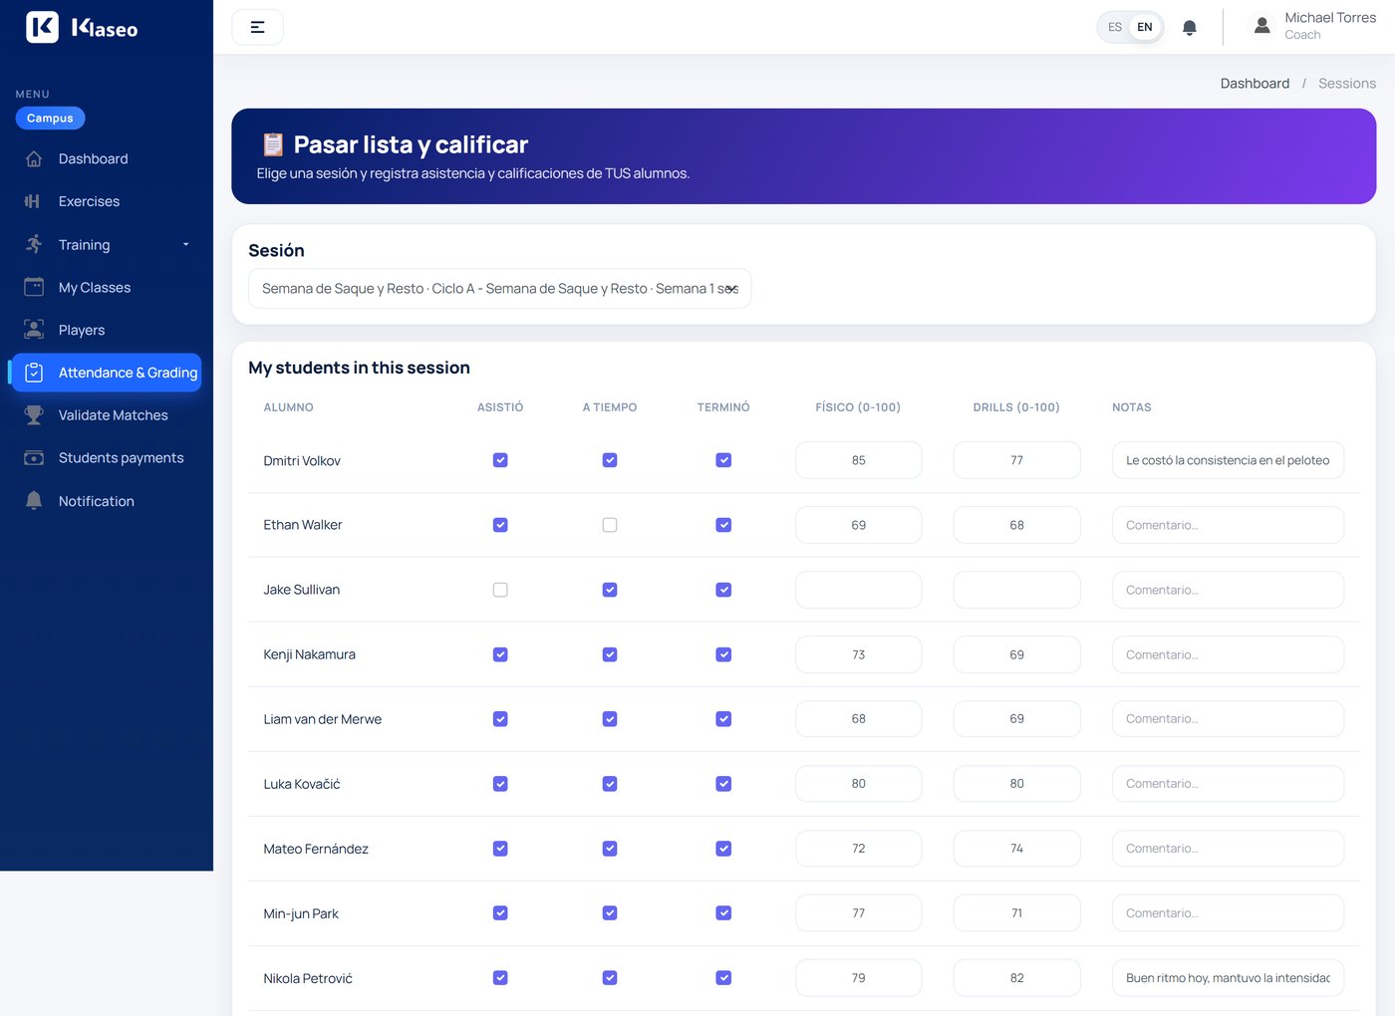Screen dimensions: 1395x1016
Task: Click the FÍSICO (0-100) column header
Action: 858,407
